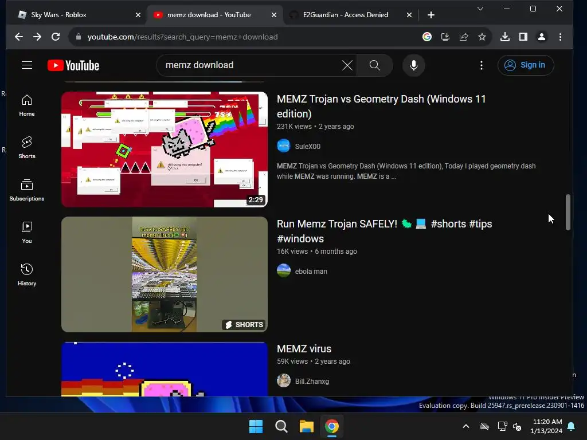Click the Sign in button
Viewport: 587px width, 440px height.
[525, 65]
